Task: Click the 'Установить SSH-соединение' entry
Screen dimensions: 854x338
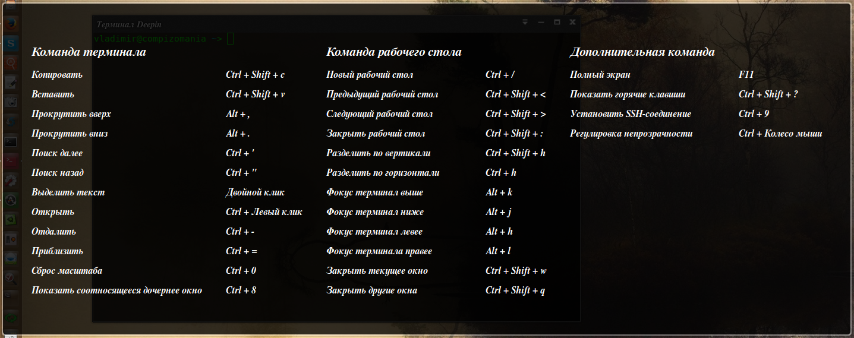Action: 631,114
